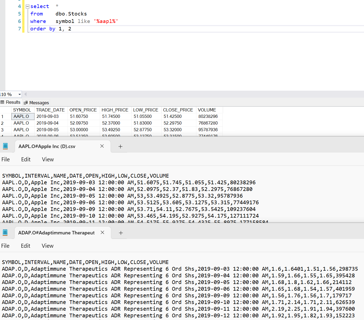
Task: Click the Notepad icon beside the ADAP.O tab
Action: 5,233
